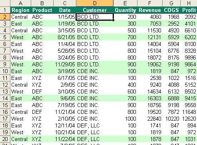Select date cell 10/21/04
This screenshot has width=197, height=145.
coord(65,132)
